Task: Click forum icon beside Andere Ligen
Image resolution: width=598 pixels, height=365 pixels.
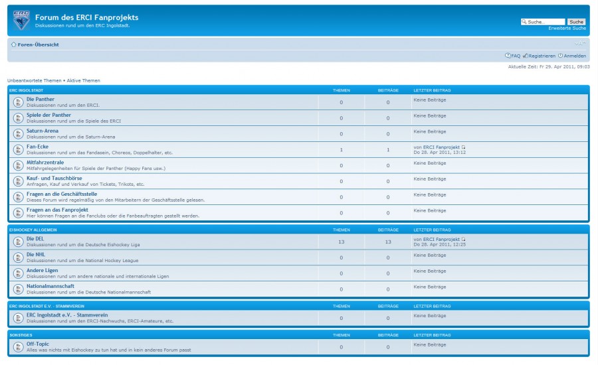Action: [18, 273]
